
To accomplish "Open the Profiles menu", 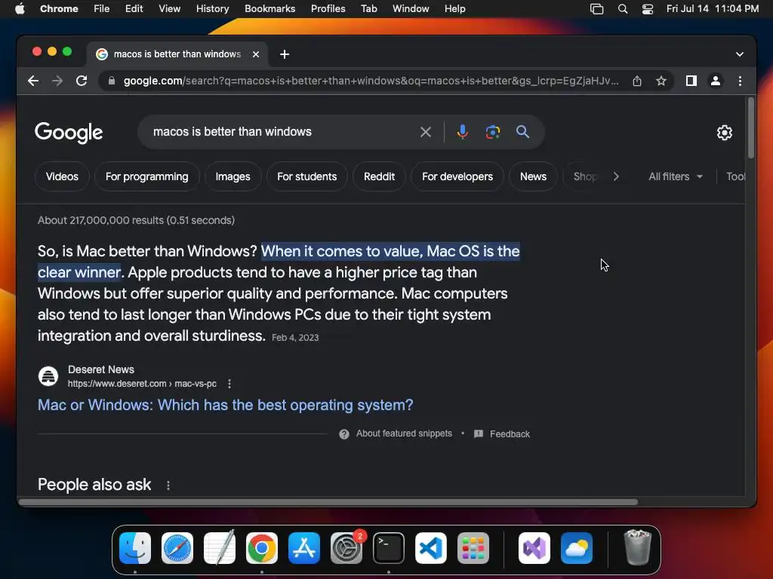I will pyautogui.click(x=328, y=9).
